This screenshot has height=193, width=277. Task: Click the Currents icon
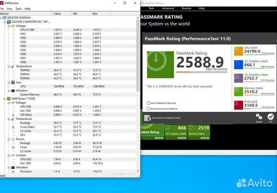[x=13, y=155]
